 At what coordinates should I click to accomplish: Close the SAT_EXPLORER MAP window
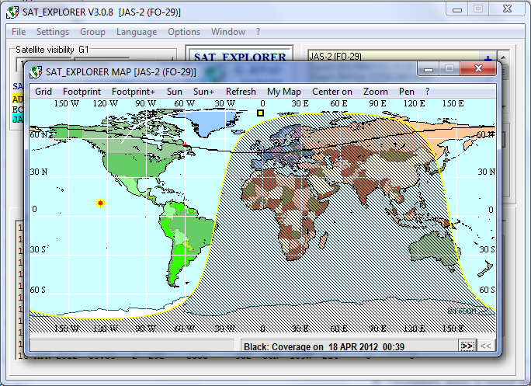[x=478, y=69]
